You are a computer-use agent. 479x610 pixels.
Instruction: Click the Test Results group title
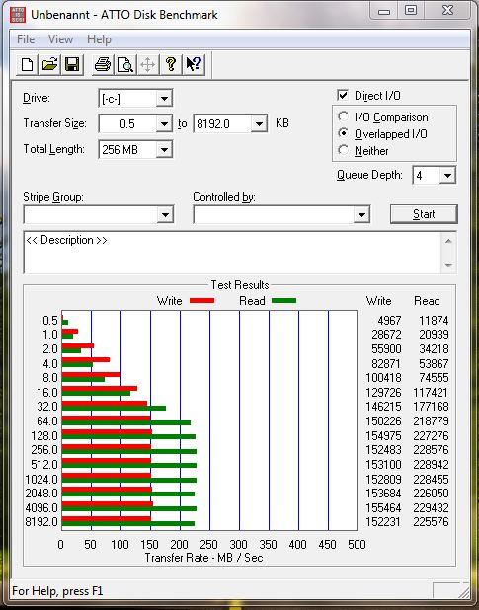240,285
